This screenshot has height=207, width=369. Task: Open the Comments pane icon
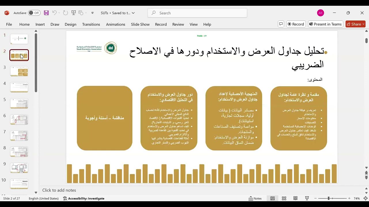[x=281, y=24]
